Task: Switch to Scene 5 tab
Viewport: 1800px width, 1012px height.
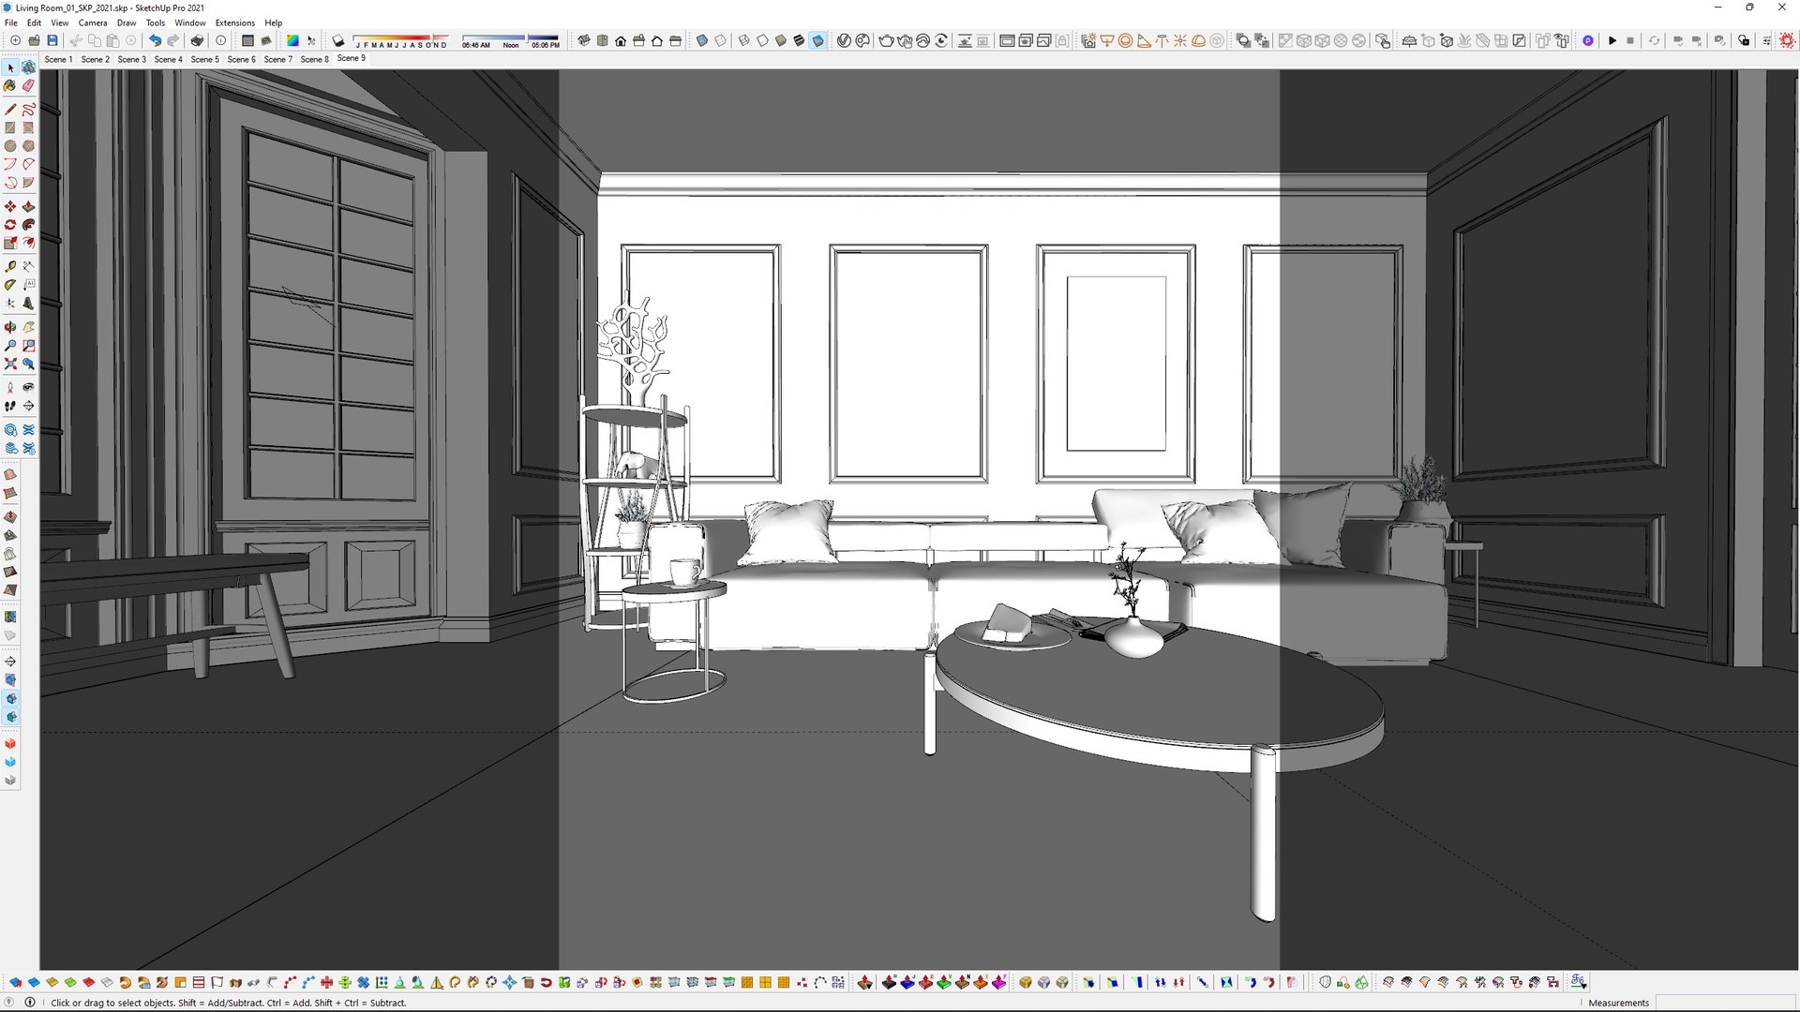Action: click(205, 59)
